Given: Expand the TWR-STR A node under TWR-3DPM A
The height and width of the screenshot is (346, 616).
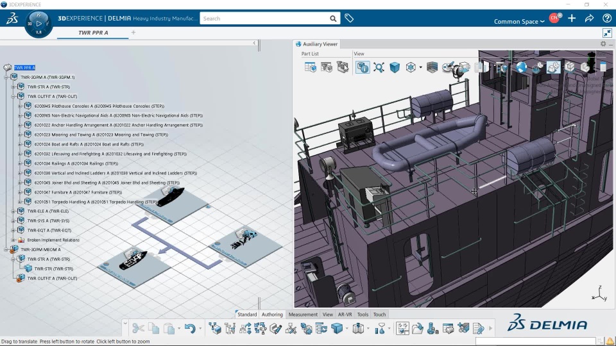Looking at the screenshot, I should [13, 86].
